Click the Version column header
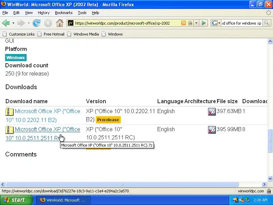273x205 pixels. coord(96,101)
